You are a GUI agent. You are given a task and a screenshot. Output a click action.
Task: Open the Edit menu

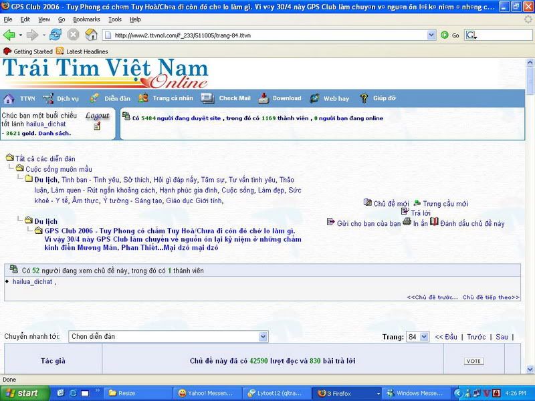point(25,19)
